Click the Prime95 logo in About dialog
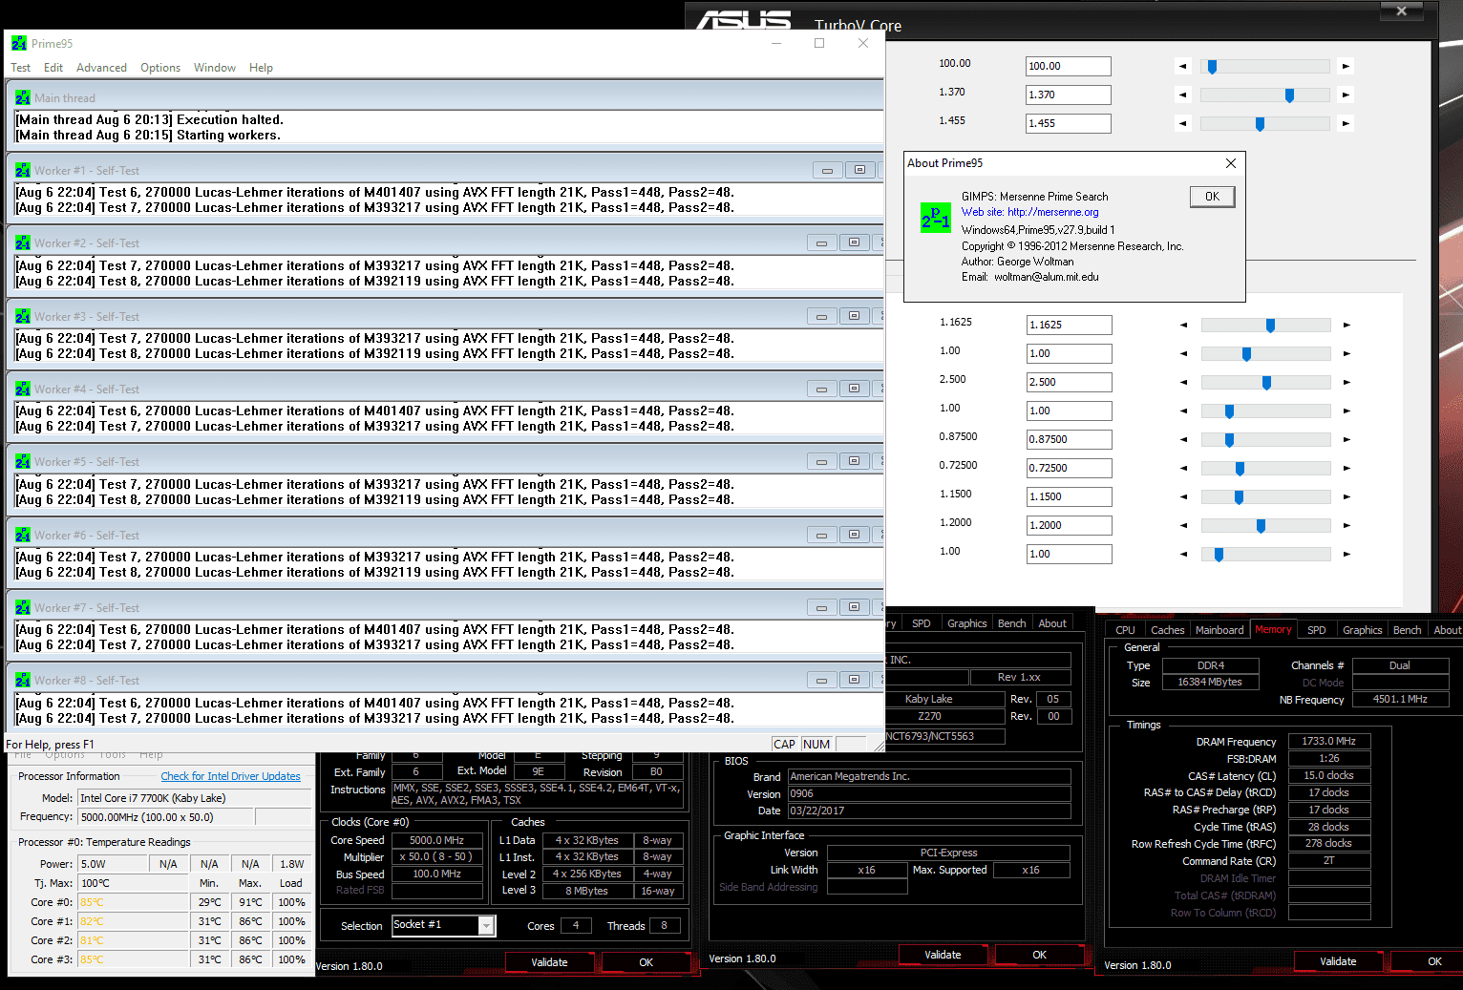Viewport: 1463px width, 990px height. pos(936,218)
